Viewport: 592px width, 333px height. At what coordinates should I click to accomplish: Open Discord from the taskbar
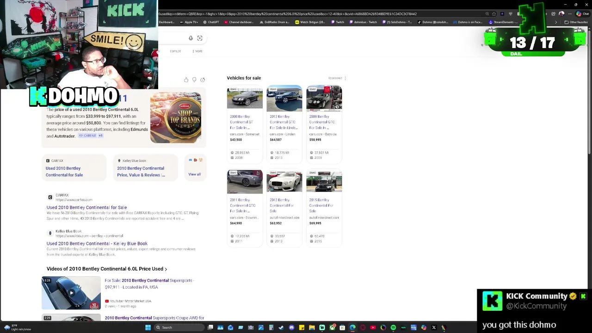click(291, 327)
